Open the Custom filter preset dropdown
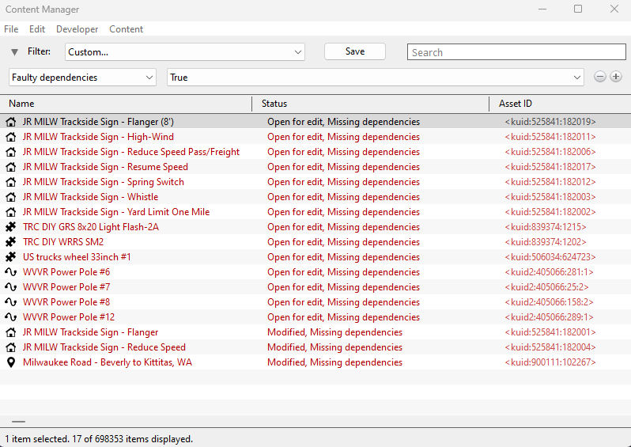This screenshot has height=447, width=631. tap(185, 52)
